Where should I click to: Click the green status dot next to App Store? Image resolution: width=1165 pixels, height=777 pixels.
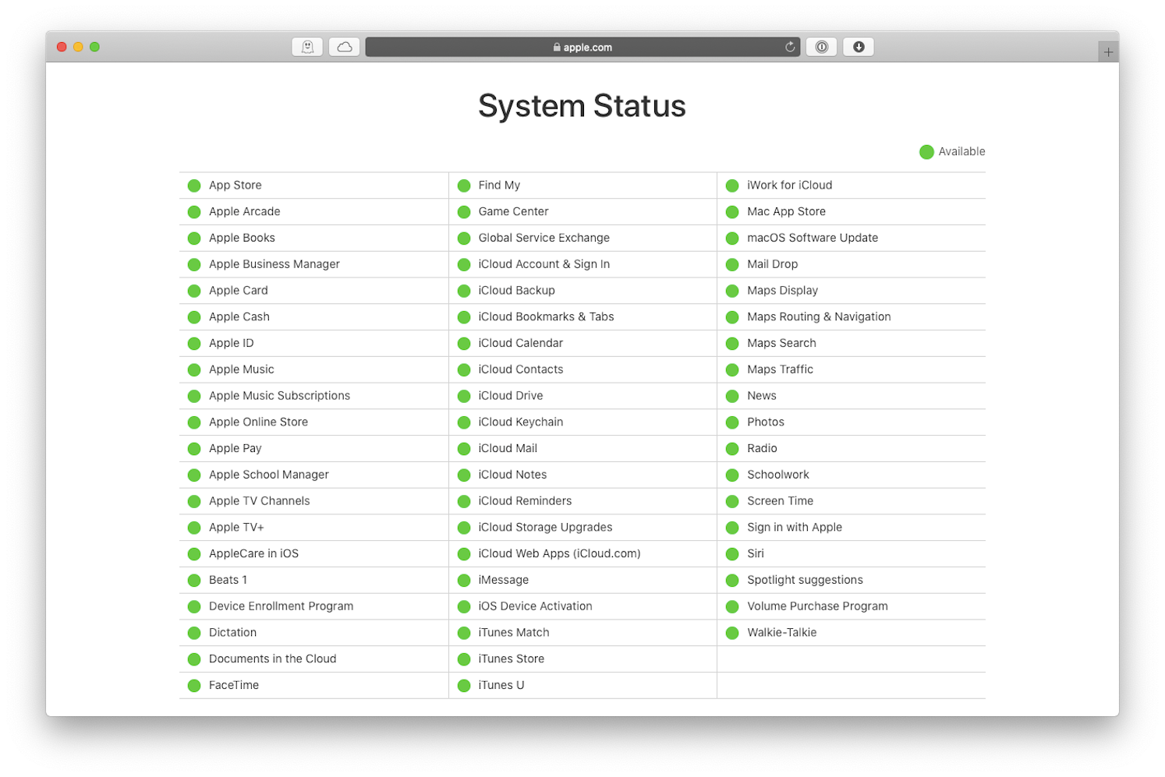[x=193, y=185]
